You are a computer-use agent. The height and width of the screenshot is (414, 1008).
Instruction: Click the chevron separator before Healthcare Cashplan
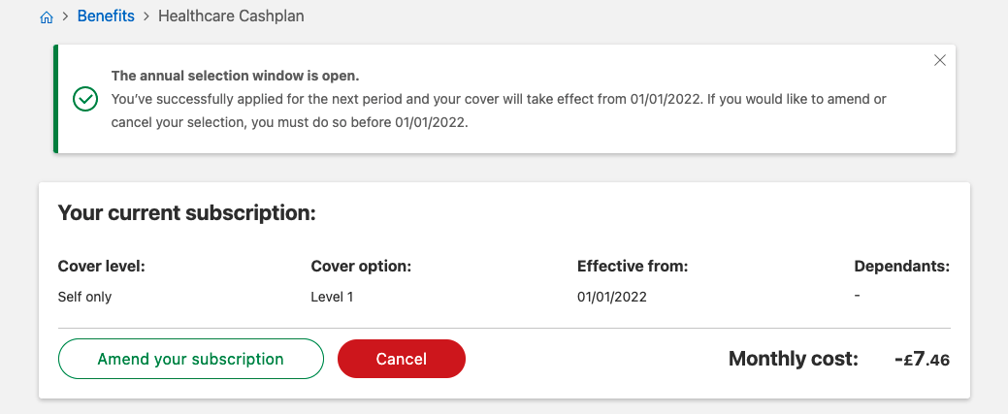(x=146, y=17)
